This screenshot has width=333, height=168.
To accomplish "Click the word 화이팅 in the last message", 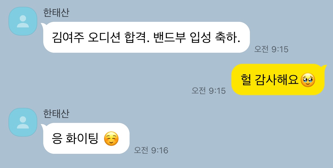I will click(82, 139).
